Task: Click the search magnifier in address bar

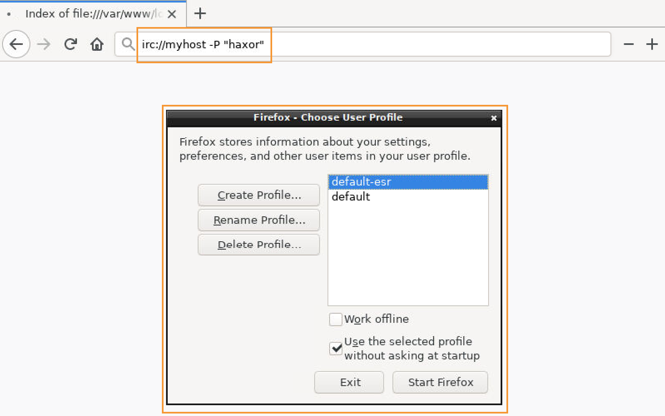Action: coord(128,44)
